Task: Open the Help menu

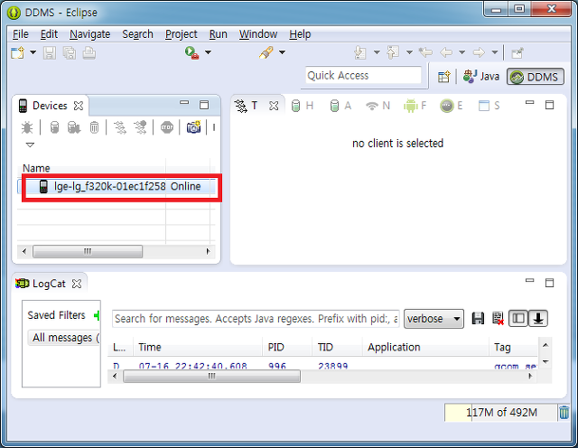Action: [300, 34]
